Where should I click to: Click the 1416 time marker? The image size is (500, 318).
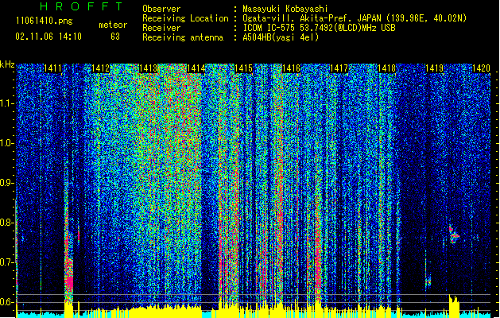(x=292, y=68)
